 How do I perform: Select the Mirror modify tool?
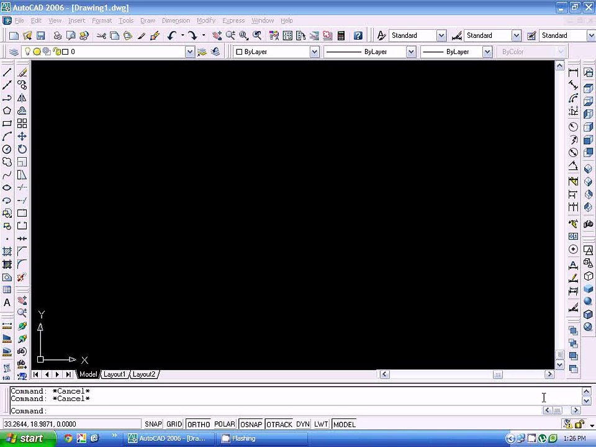point(22,98)
